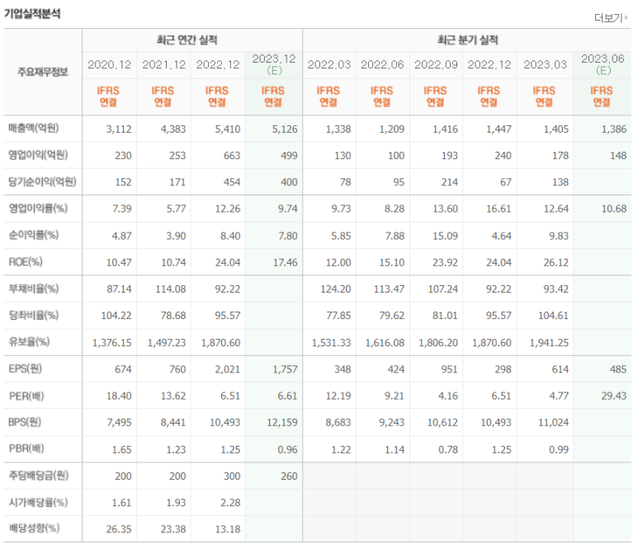The height and width of the screenshot is (549, 638).
Task: Select the 영업이익 value 148
Action: point(618,156)
